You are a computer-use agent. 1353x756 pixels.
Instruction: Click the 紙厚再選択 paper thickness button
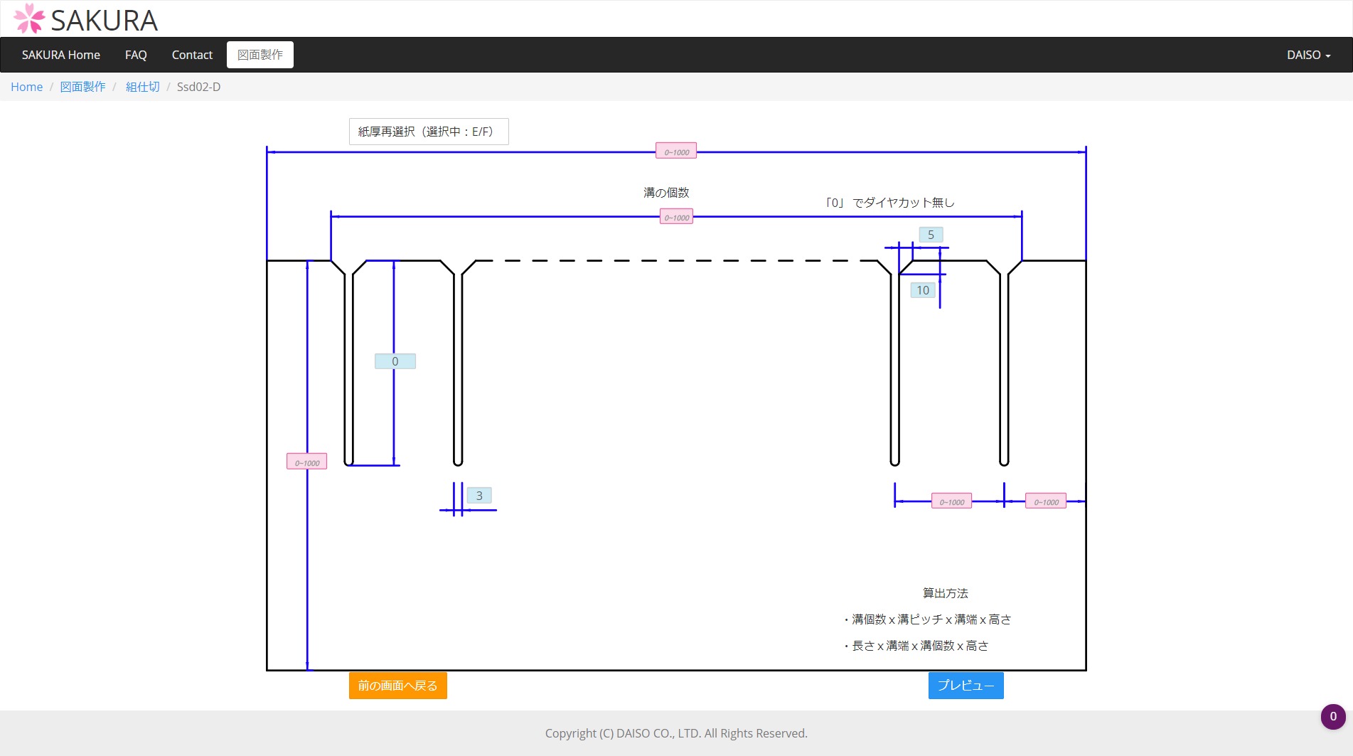pyautogui.click(x=428, y=132)
